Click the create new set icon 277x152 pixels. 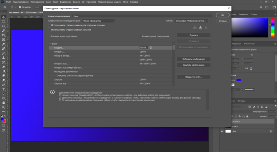point(200,27)
